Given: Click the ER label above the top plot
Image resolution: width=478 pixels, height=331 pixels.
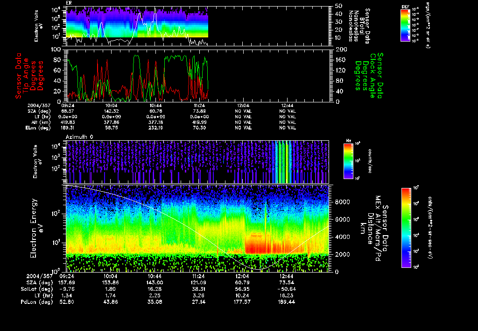Looking at the screenshot, I should 69,3.
